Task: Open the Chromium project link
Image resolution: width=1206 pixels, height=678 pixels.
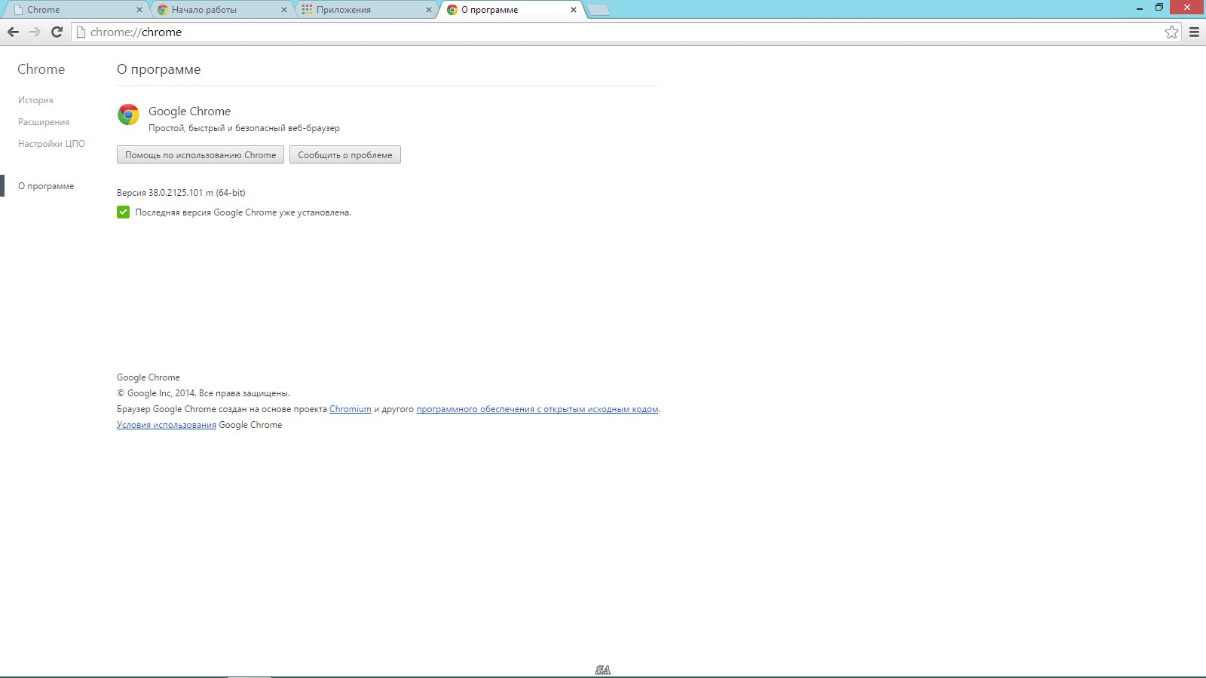Action: coord(350,409)
